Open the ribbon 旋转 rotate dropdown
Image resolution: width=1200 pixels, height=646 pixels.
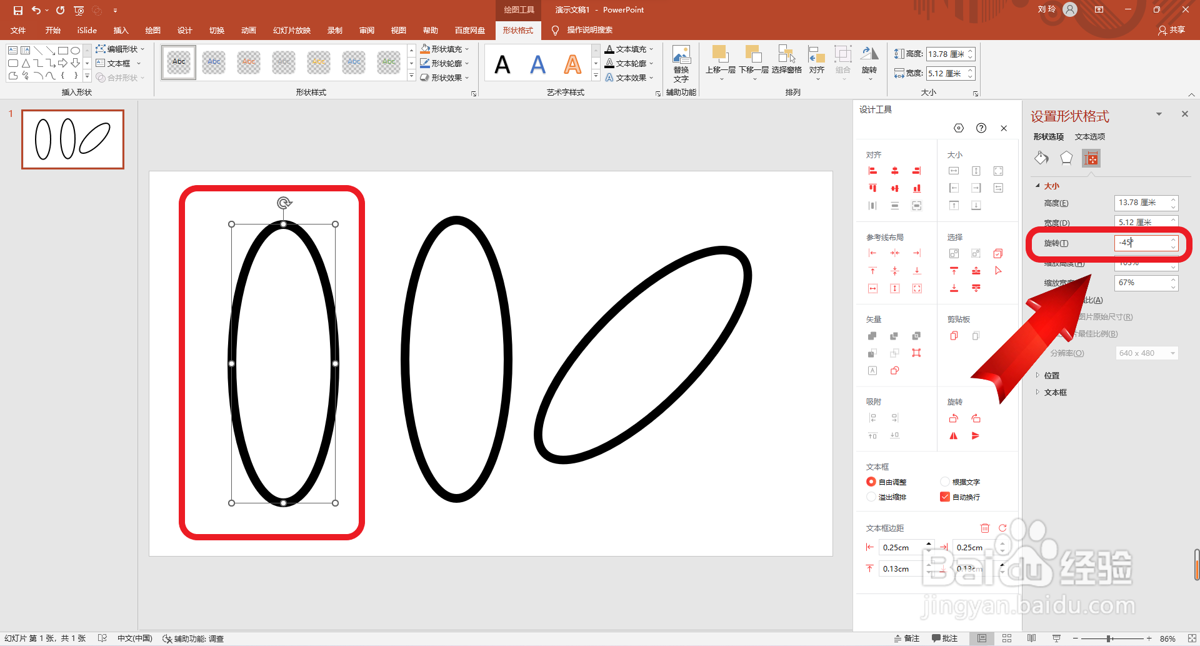[x=869, y=63]
